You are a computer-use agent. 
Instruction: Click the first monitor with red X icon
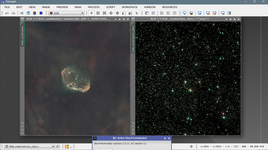tap(208, 13)
